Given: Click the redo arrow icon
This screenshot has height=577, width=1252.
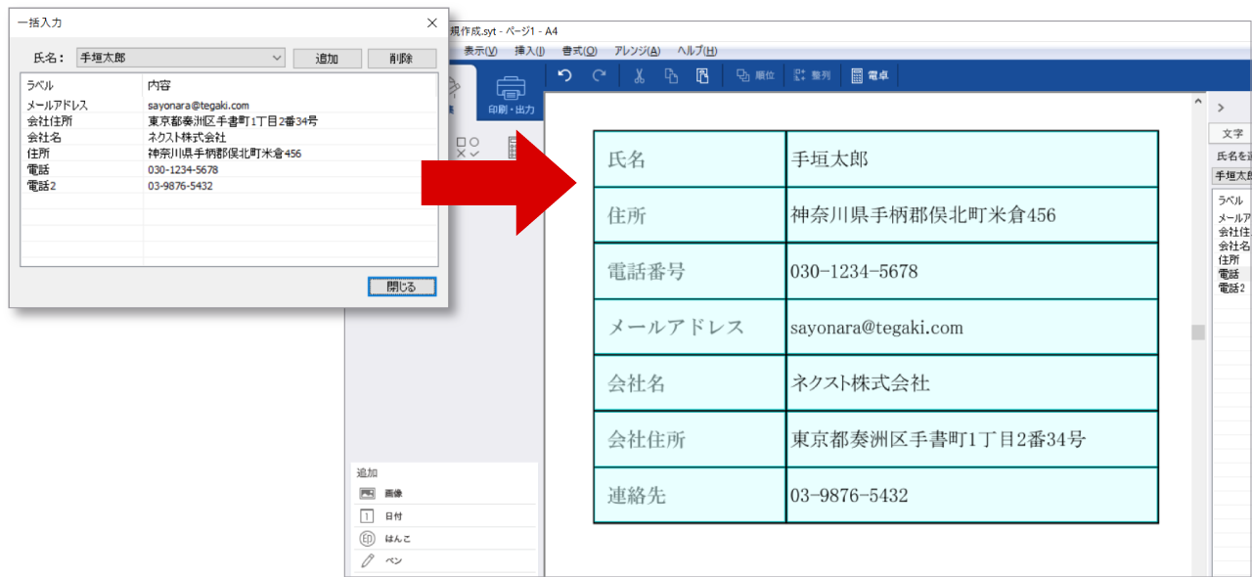Looking at the screenshot, I should pos(599,75).
